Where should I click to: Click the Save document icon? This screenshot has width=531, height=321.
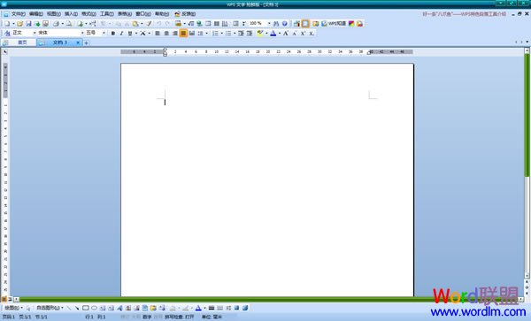28,24
